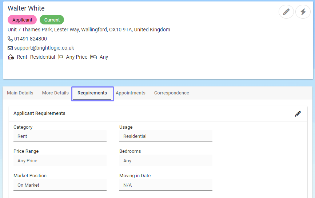Image resolution: width=315 pixels, height=198 pixels.
Task: Select the Requirements tab
Action: click(92, 93)
